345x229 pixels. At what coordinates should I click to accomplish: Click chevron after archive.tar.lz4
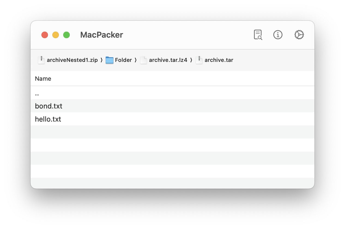click(x=191, y=60)
